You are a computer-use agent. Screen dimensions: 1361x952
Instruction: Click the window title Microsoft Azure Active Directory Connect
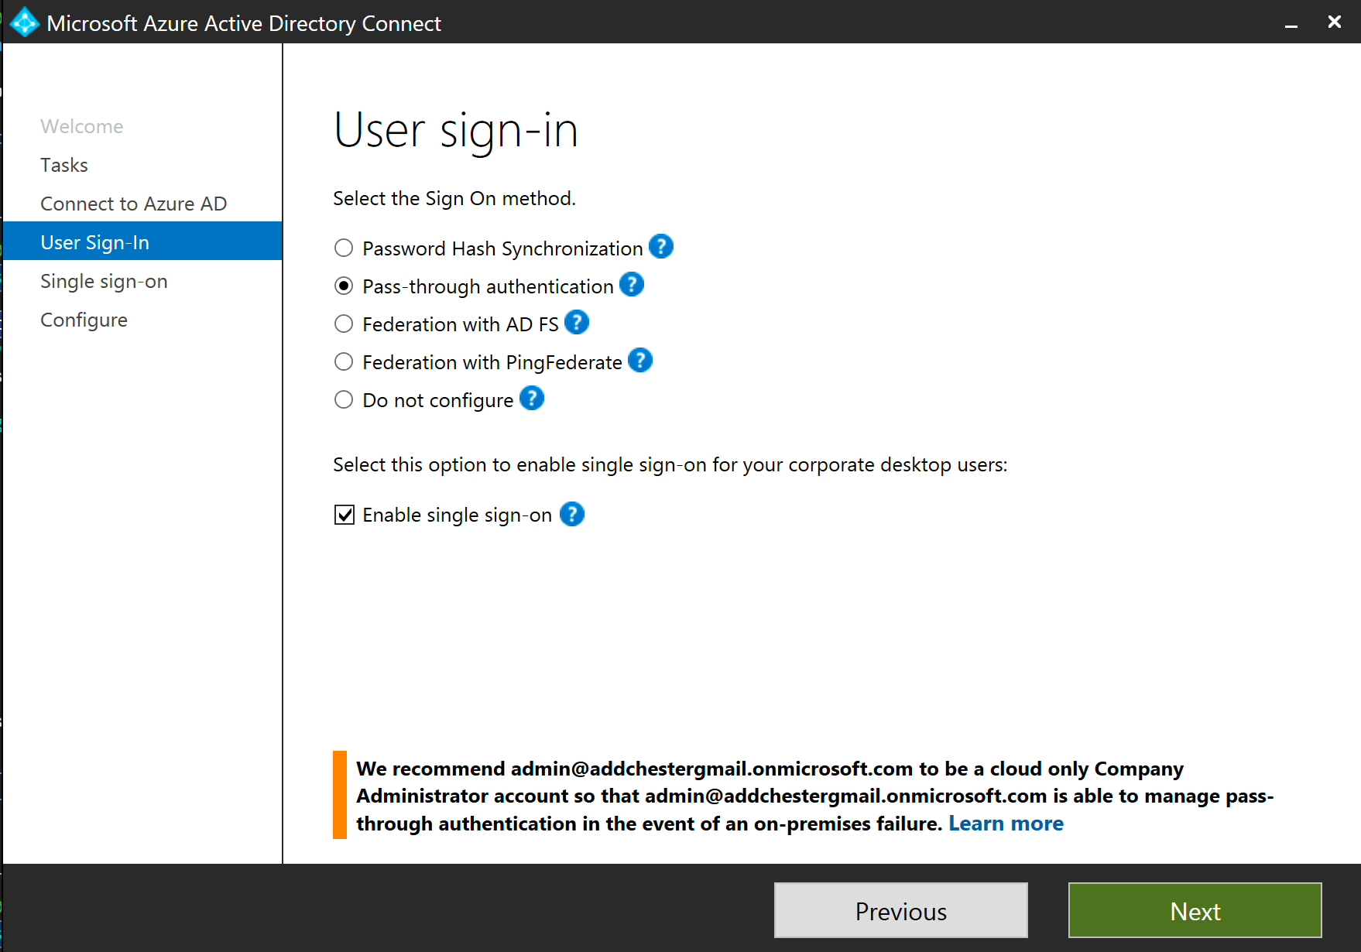pos(244,23)
